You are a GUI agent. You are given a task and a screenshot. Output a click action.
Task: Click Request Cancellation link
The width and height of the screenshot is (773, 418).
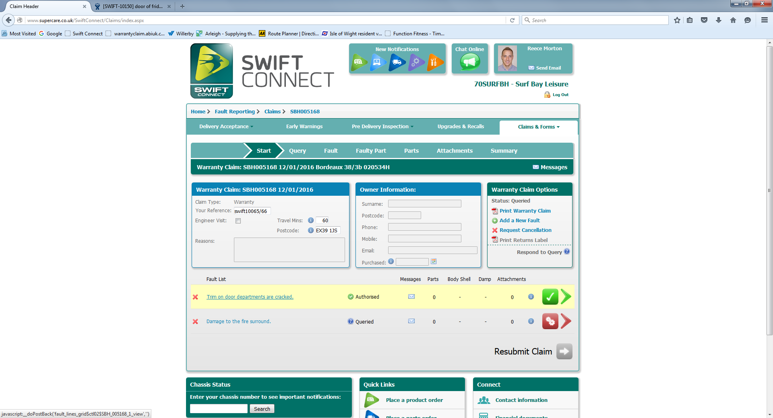[525, 230]
